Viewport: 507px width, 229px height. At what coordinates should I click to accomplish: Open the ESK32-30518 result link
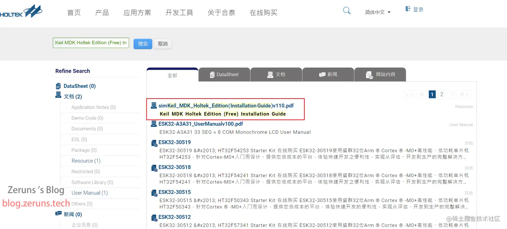click(x=175, y=167)
